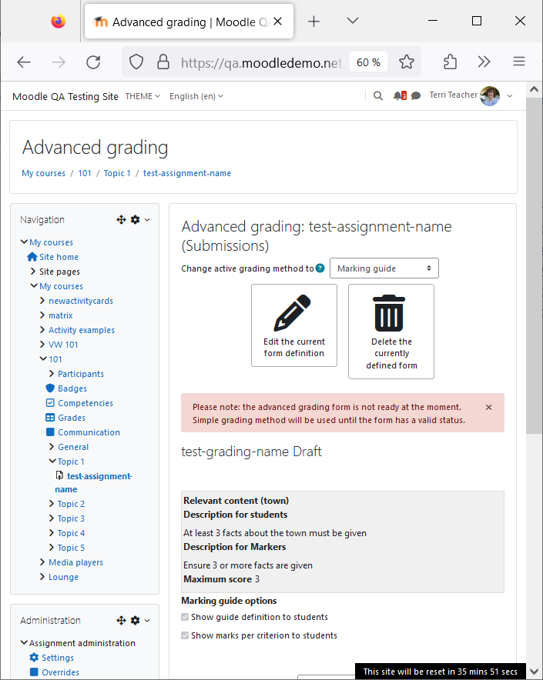Click Topic 1 breadcrumb link
The image size is (543, 680).
click(x=117, y=173)
